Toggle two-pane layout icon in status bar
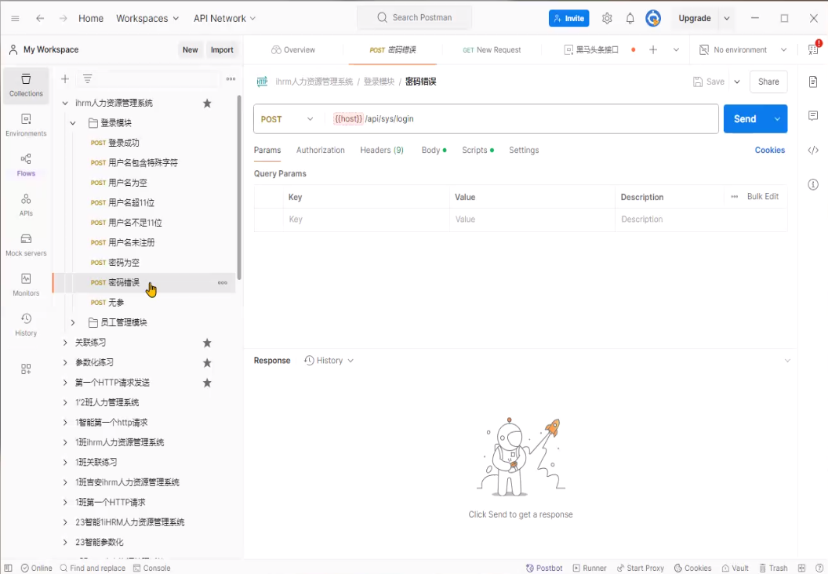 point(801,569)
